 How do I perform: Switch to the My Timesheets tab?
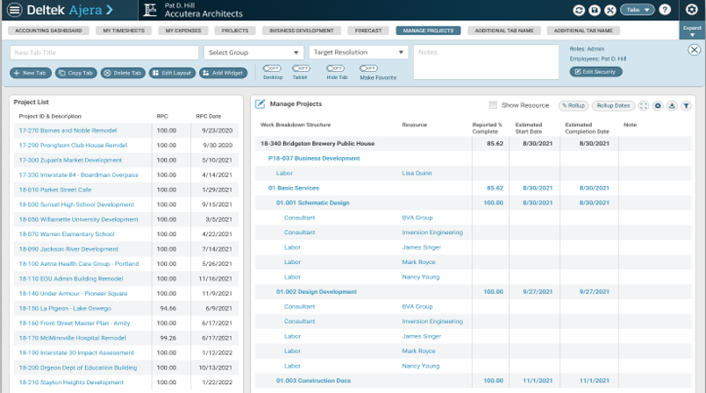click(x=123, y=31)
